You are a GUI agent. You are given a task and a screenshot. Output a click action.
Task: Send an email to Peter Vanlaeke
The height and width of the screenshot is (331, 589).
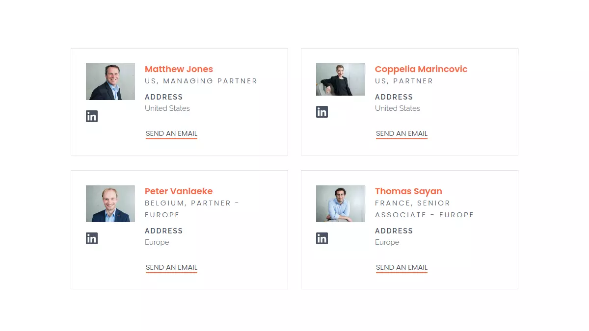coord(171,267)
